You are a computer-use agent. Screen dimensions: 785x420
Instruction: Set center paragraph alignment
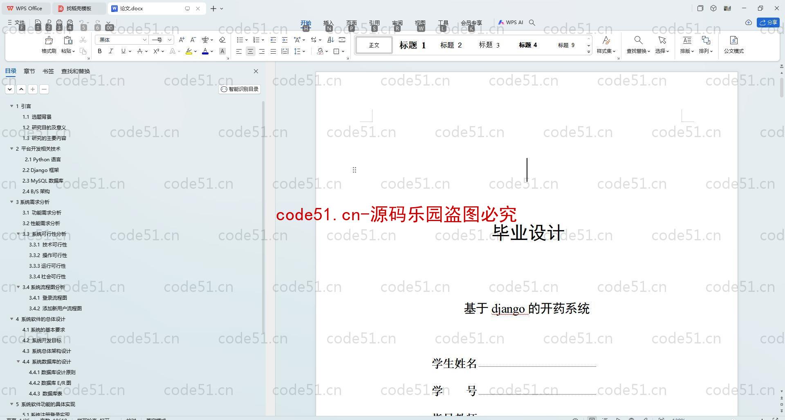click(x=250, y=51)
